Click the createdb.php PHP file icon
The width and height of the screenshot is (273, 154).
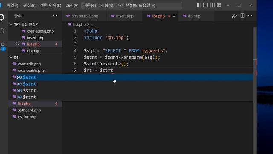14,64
